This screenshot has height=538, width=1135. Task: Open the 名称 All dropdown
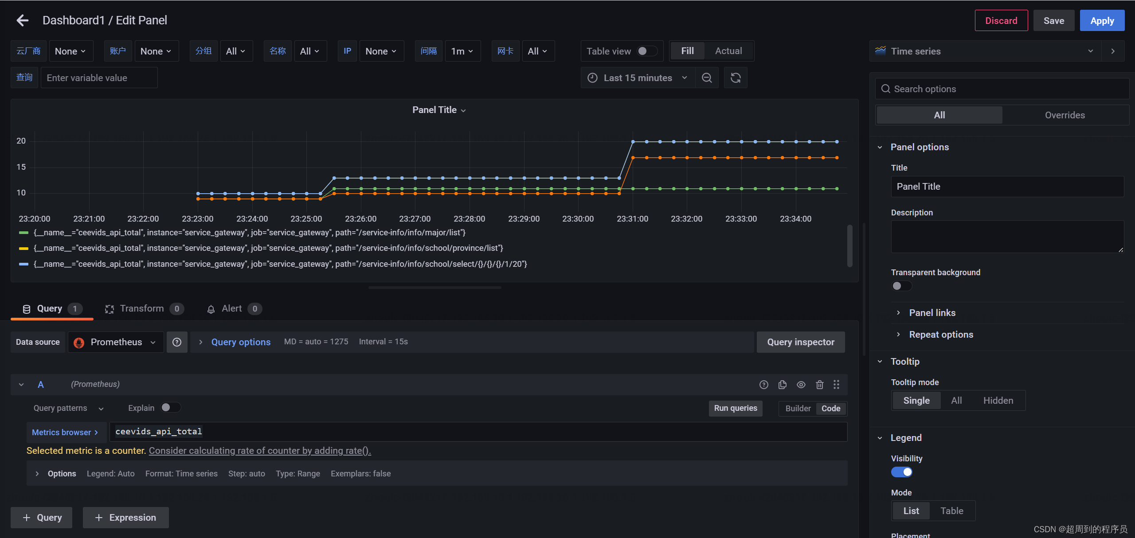coord(310,51)
